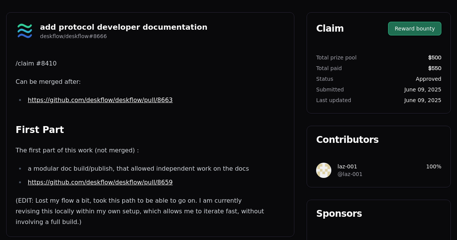Open the laz-001 avatar image

(324, 170)
